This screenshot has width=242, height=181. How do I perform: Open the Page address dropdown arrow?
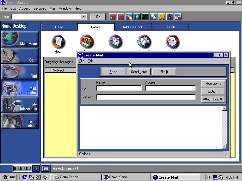pos(84,17)
